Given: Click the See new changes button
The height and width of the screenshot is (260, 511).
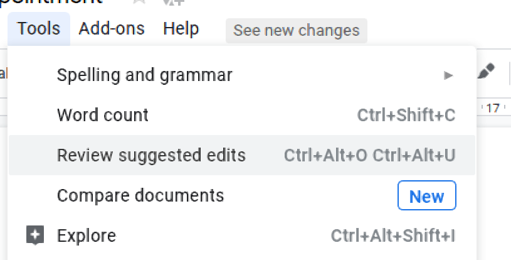Looking at the screenshot, I should coord(297,31).
